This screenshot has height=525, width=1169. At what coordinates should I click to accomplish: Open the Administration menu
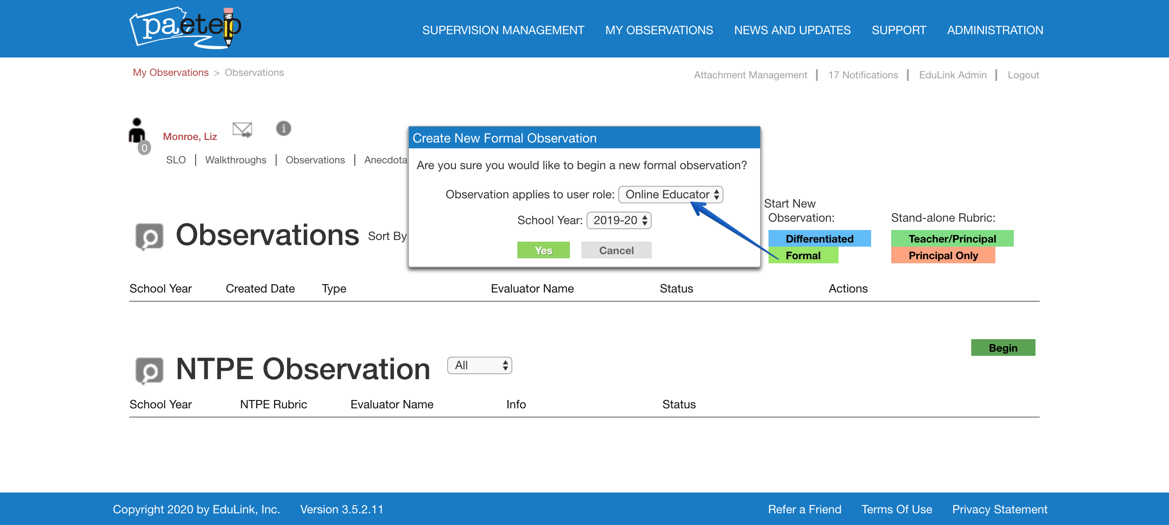[995, 30]
